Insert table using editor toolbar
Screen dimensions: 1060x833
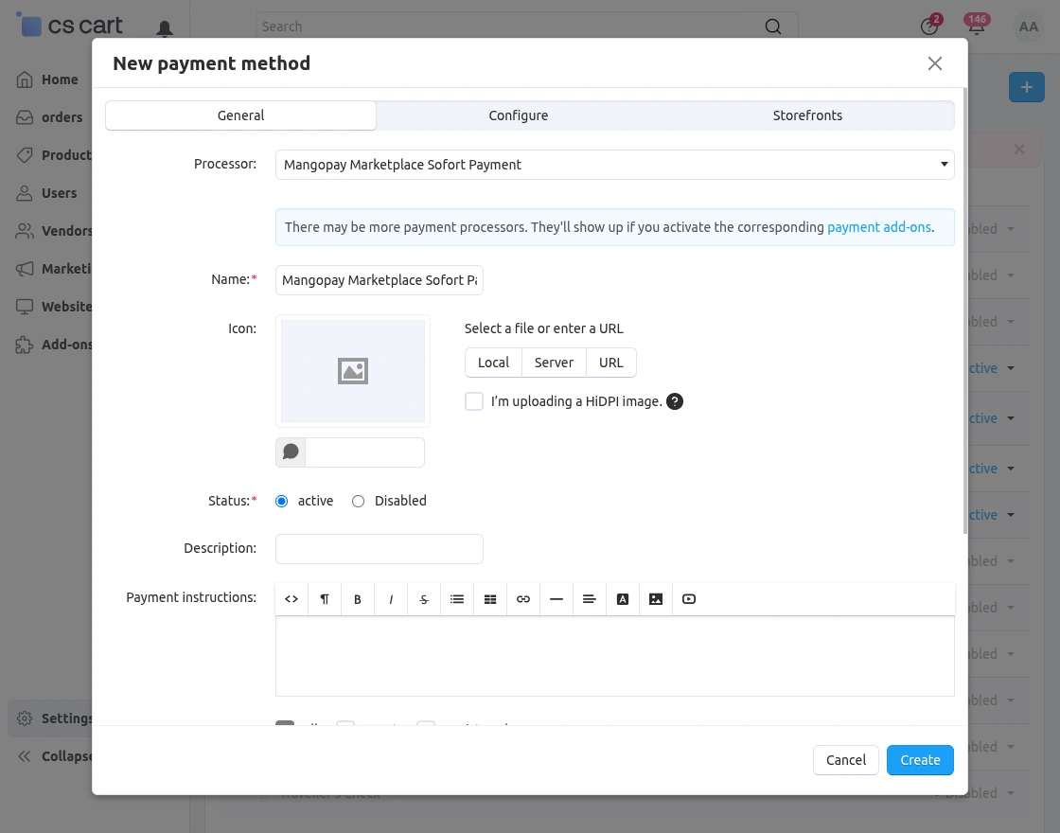[x=490, y=599]
